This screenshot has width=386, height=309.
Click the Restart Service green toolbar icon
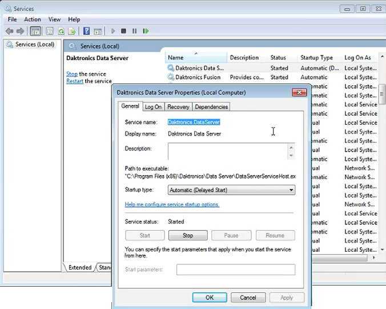point(146,31)
